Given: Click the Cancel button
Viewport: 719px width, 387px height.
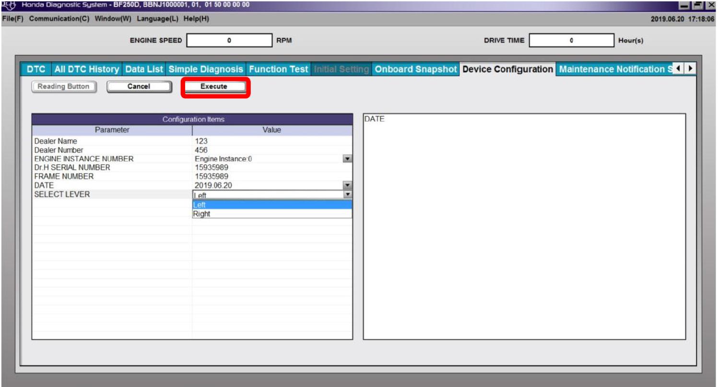Looking at the screenshot, I should coord(139,87).
